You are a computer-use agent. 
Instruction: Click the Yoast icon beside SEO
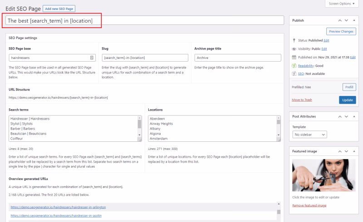(x=294, y=73)
